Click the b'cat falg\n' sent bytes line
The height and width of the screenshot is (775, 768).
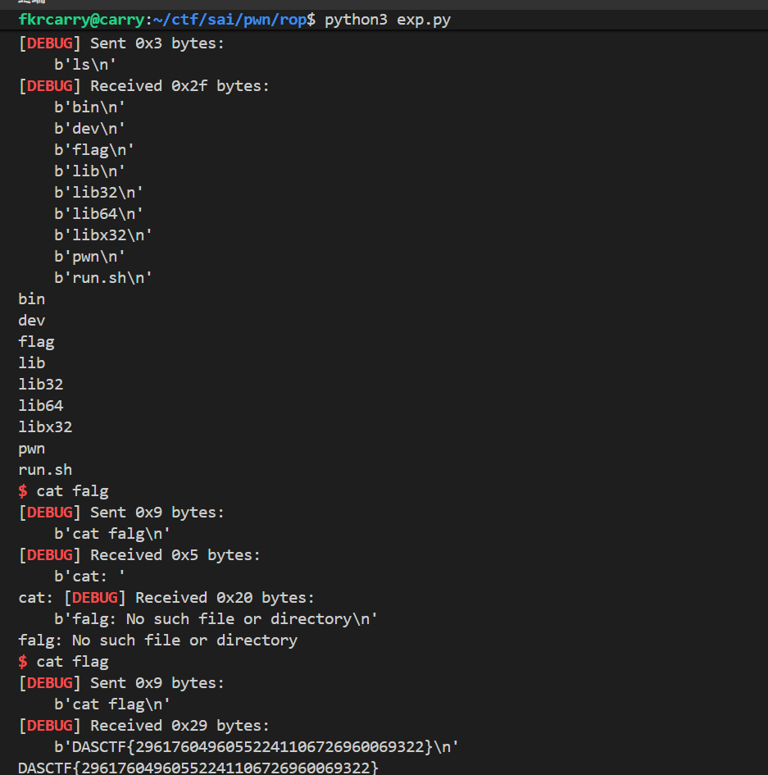112,533
